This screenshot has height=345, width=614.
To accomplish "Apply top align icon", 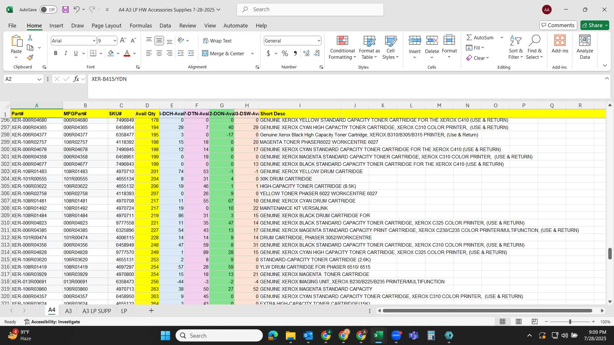I will click(149, 41).
